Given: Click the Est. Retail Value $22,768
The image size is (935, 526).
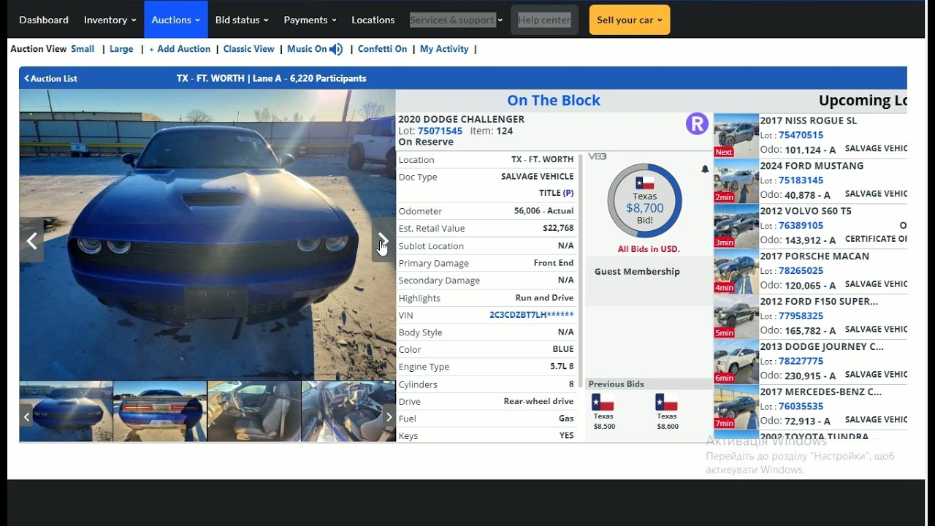Looking at the screenshot, I should coord(558,228).
